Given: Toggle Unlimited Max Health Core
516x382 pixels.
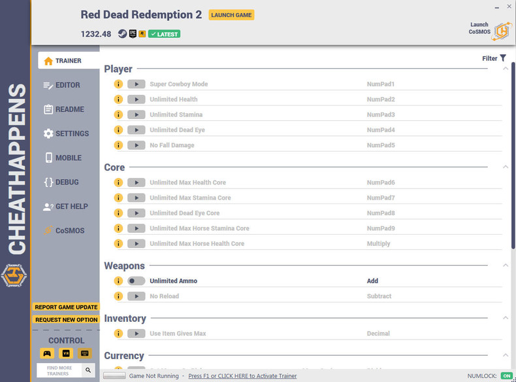Looking at the screenshot, I should point(137,182).
